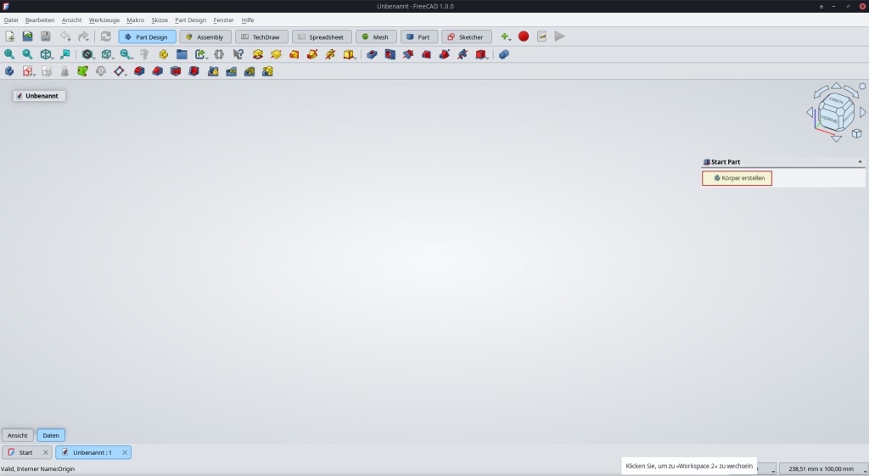Screen dimensions: 869x476
Task: Close the Unbenannt : 1 document tab
Action: (125, 452)
